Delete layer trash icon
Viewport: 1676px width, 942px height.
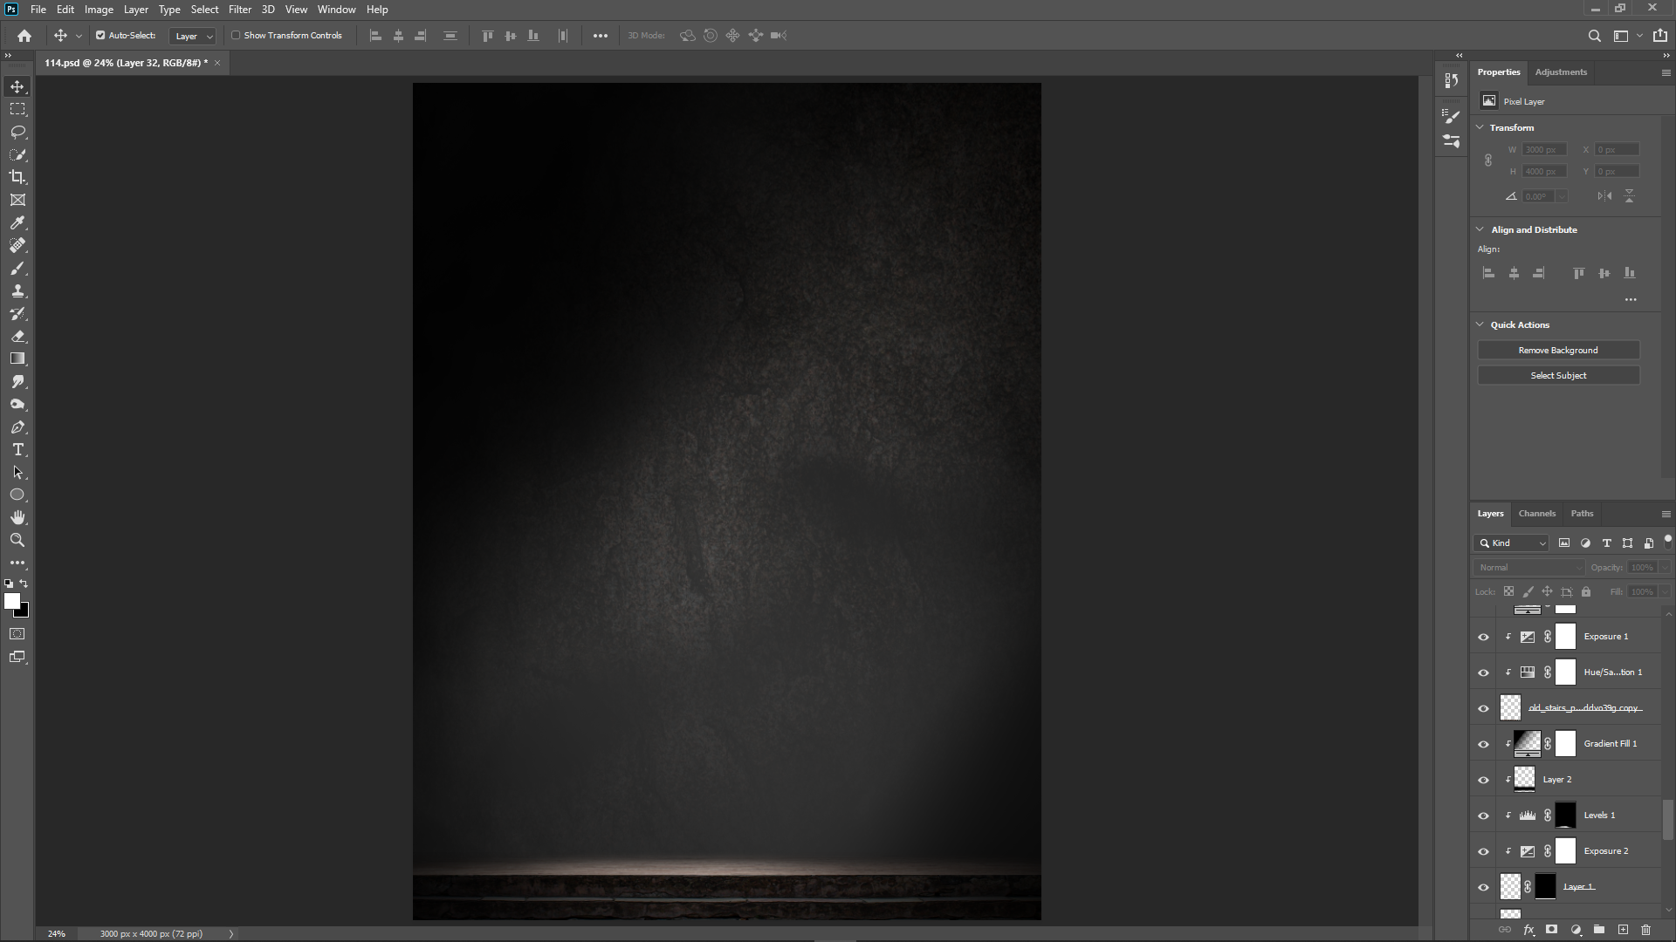click(1646, 930)
